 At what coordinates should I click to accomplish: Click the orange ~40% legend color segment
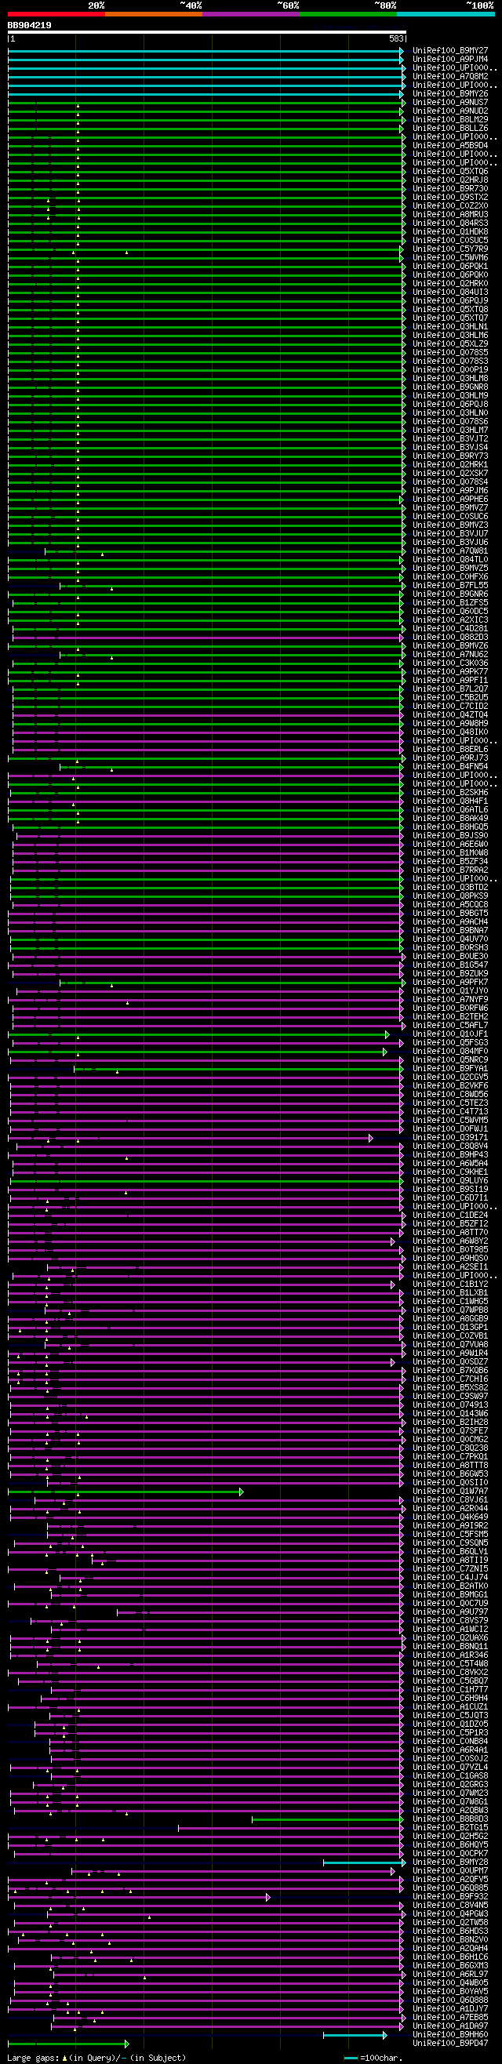tap(154, 13)
